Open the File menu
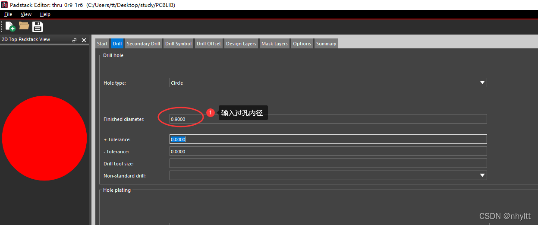Image resolution: width=538 pixels, height=225 pixels. point(8,14)
